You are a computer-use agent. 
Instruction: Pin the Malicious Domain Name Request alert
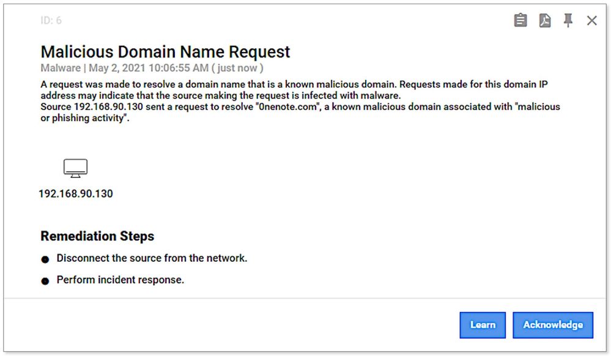pyautogui.click(x=567, y=20)
